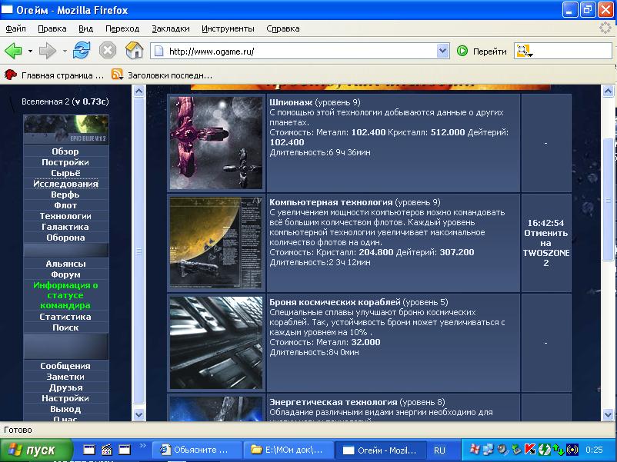Click the page icon in the address bar
Viewport: 617px width, 462px height.
point(159,51)
